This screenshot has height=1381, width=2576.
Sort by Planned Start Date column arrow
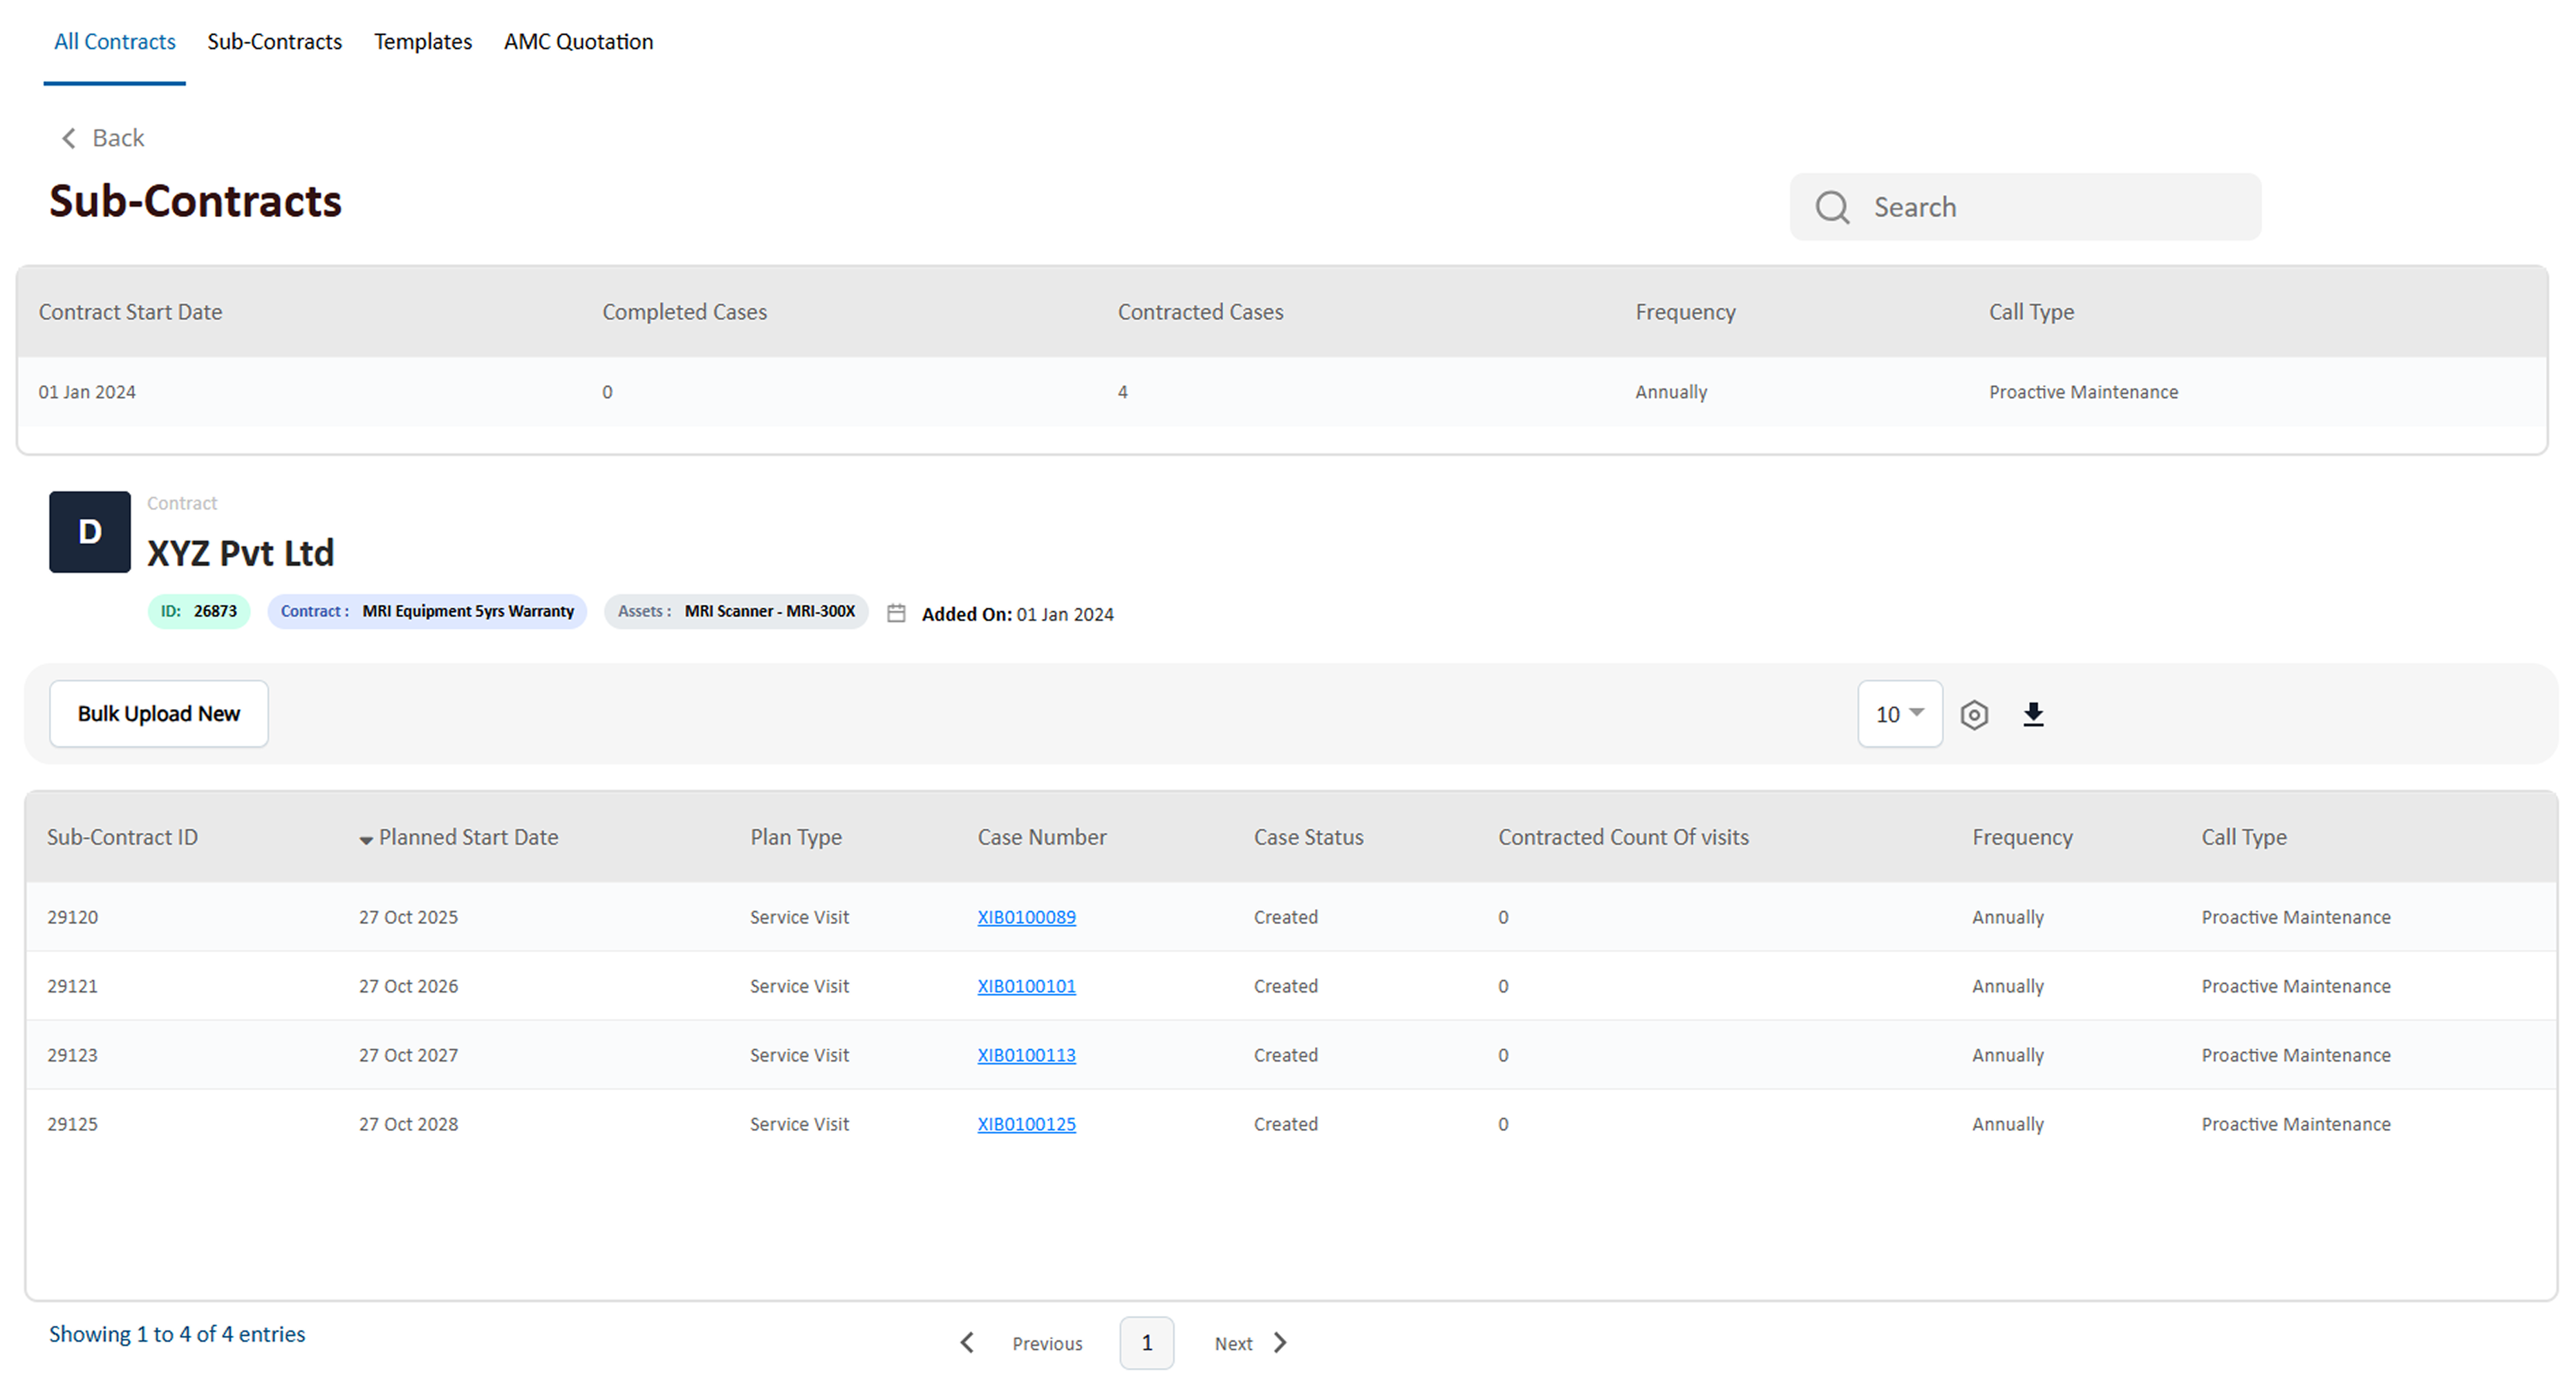[x=366, y=840]
